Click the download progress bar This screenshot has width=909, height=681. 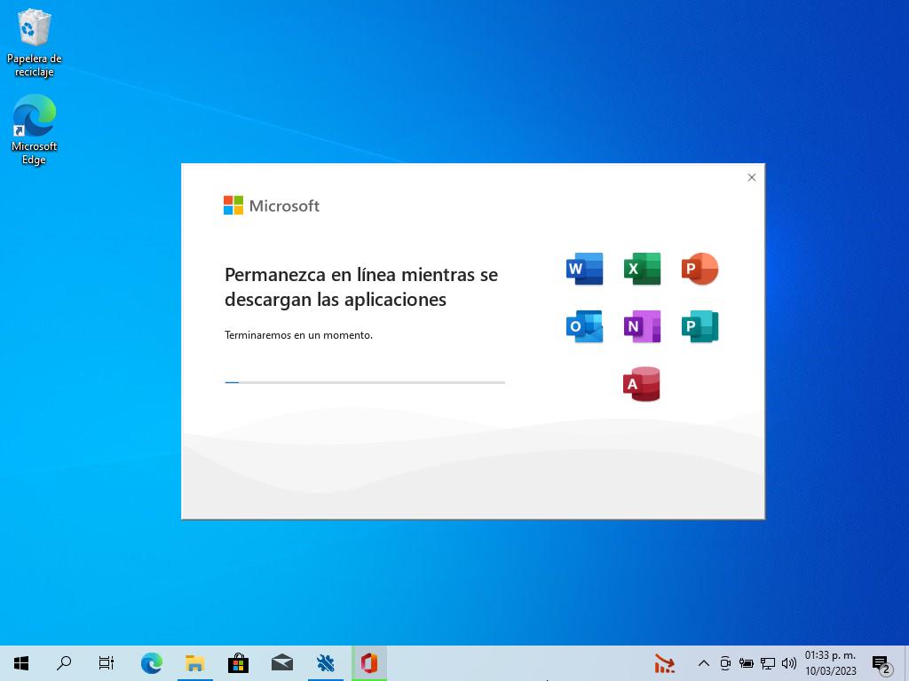pyautogui.click(x=364, y=382)
